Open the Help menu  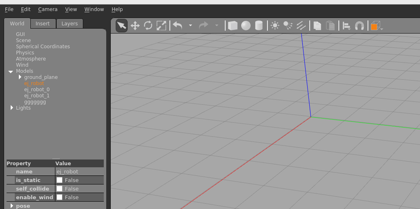click(117, 9)
